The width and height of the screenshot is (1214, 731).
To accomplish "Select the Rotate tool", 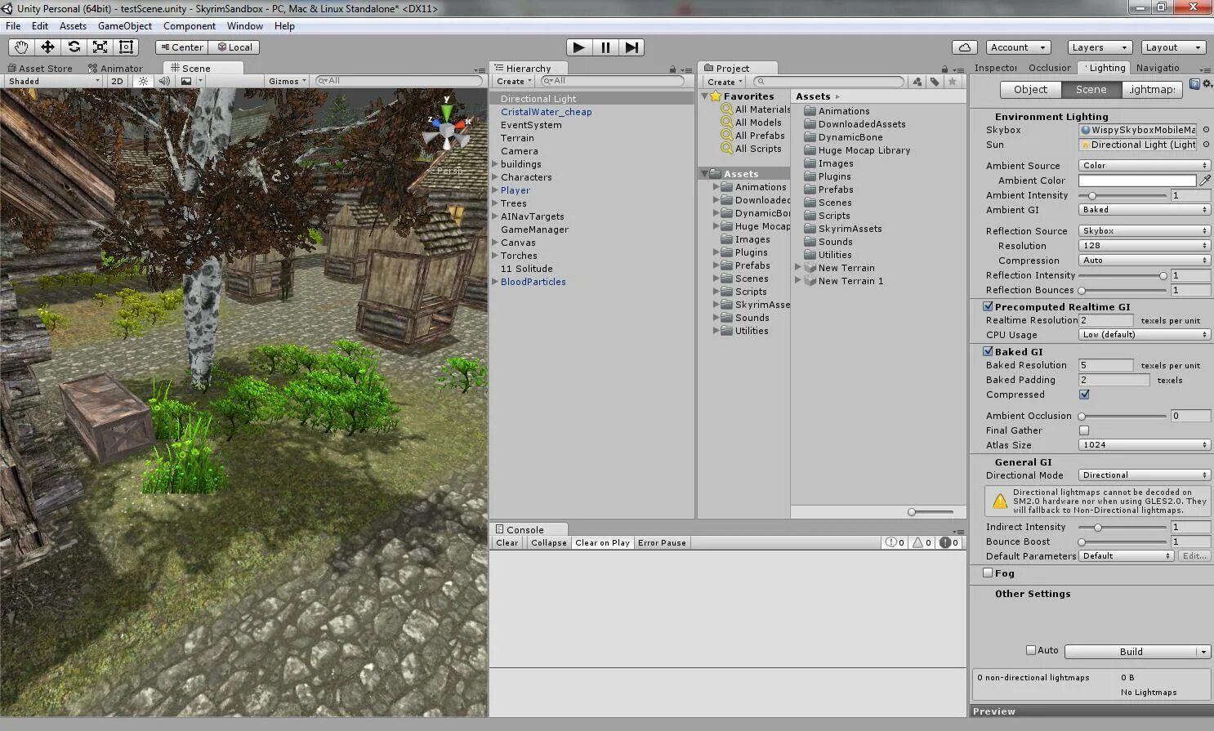I will click(x=74, y=47).
